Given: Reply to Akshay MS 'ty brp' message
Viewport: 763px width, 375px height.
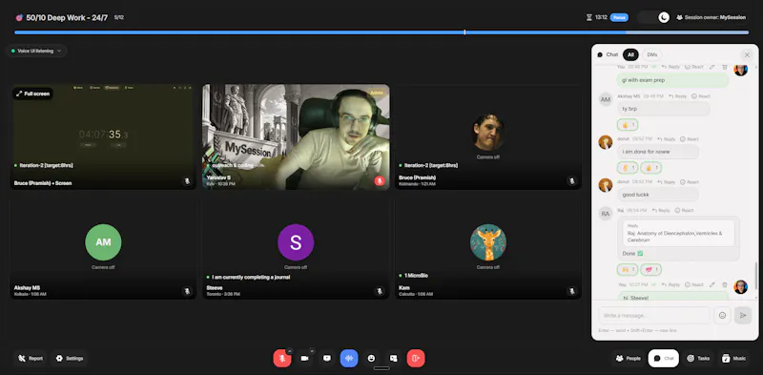Looking at the screenshot, I should tap(677, 96).
